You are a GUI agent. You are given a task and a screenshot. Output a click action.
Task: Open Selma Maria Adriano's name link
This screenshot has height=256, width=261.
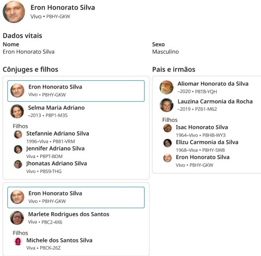click(56, 108)
